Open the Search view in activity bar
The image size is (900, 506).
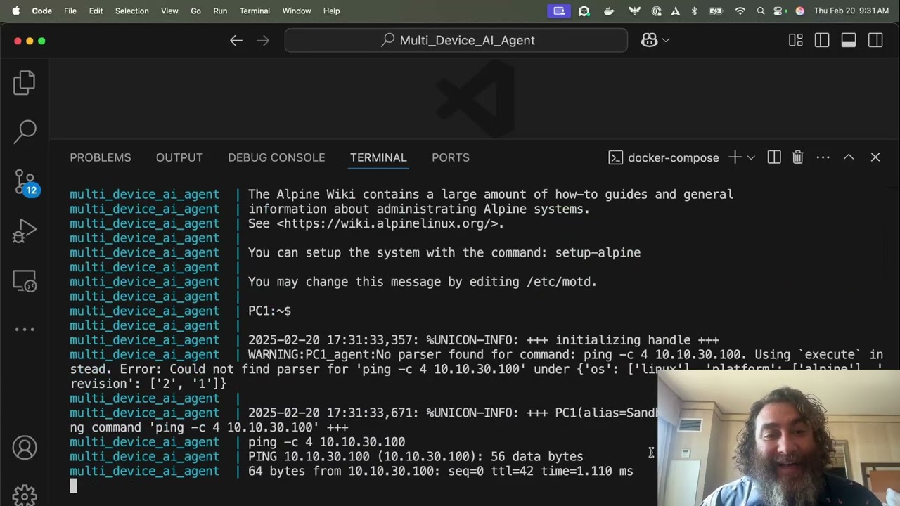point(25,131)
